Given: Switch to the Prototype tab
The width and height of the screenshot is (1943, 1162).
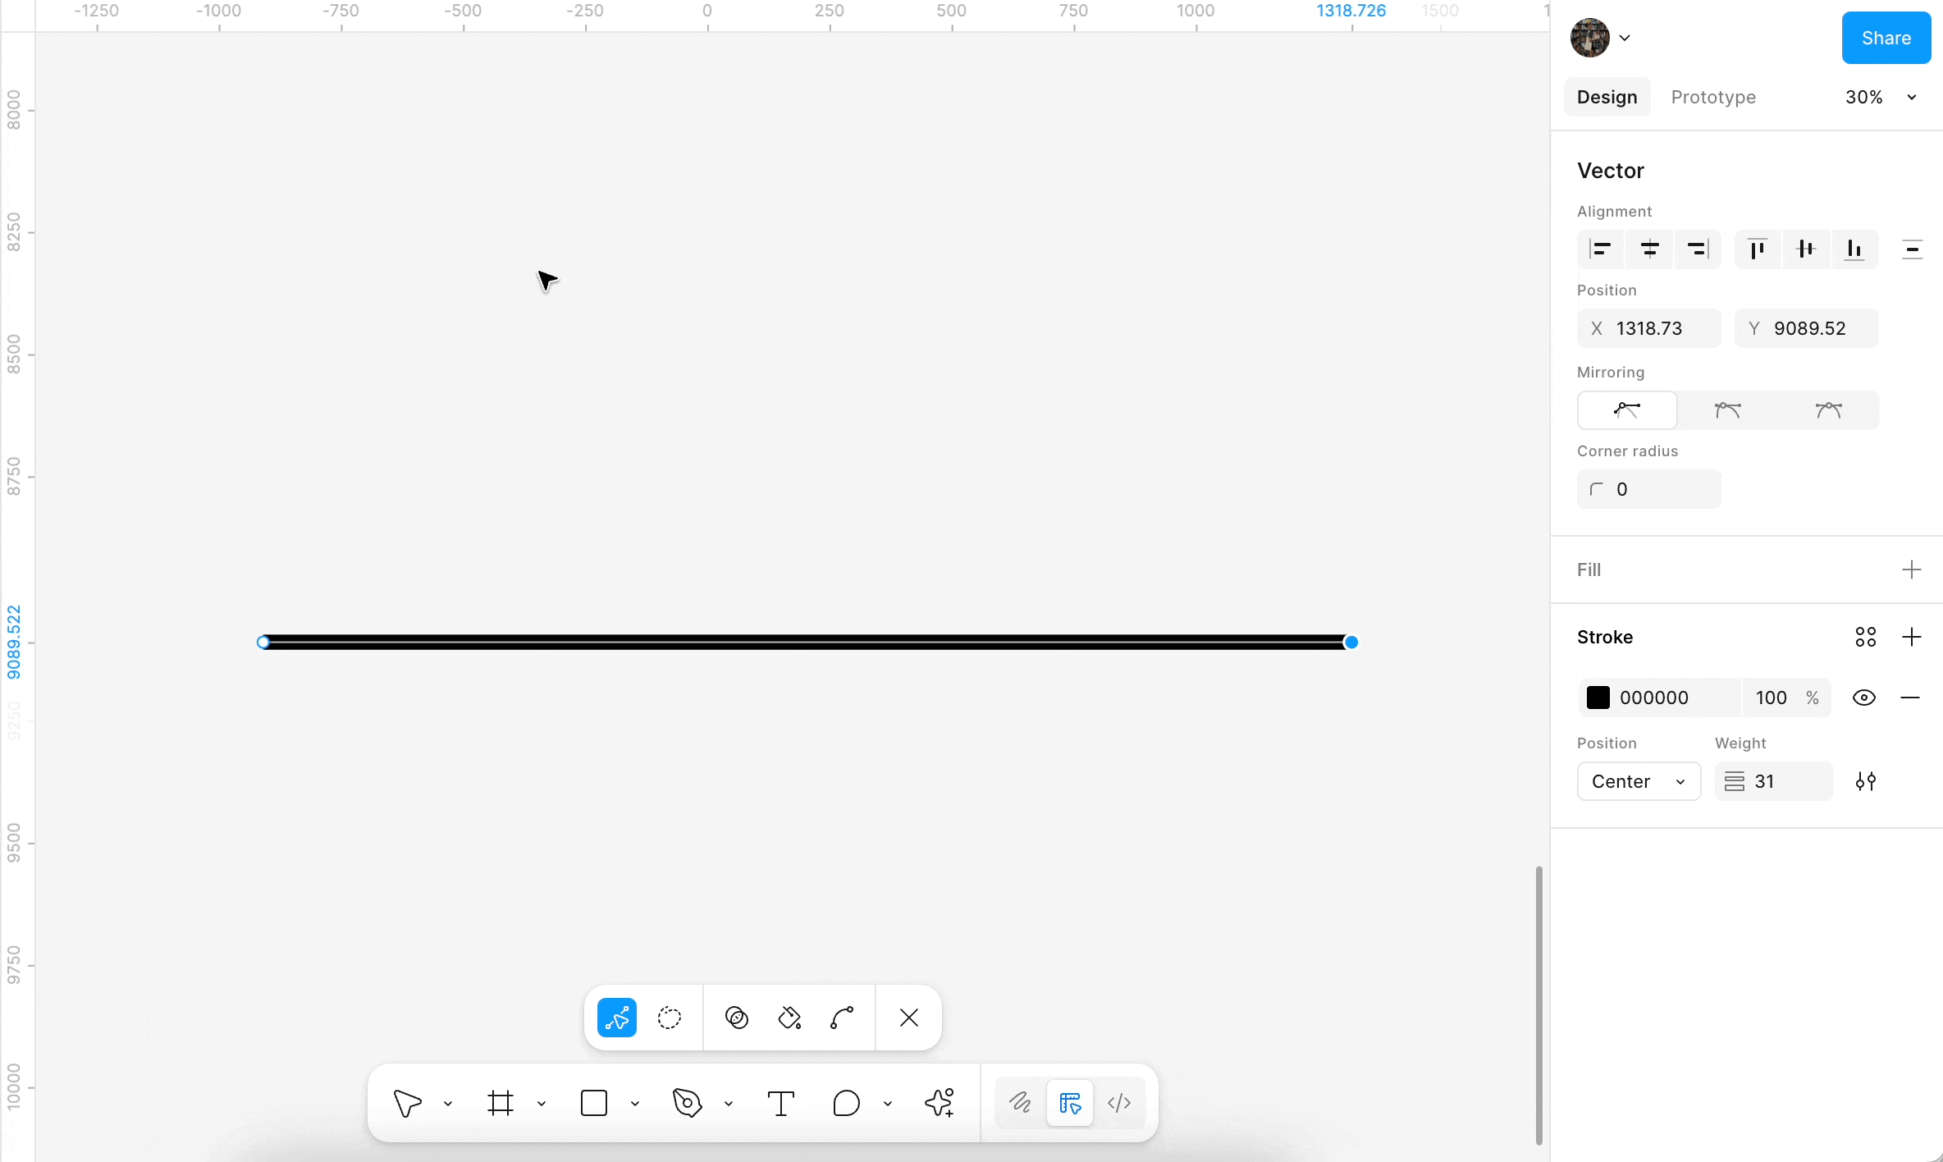Looking at the screenshot, I should point(1713,97).
